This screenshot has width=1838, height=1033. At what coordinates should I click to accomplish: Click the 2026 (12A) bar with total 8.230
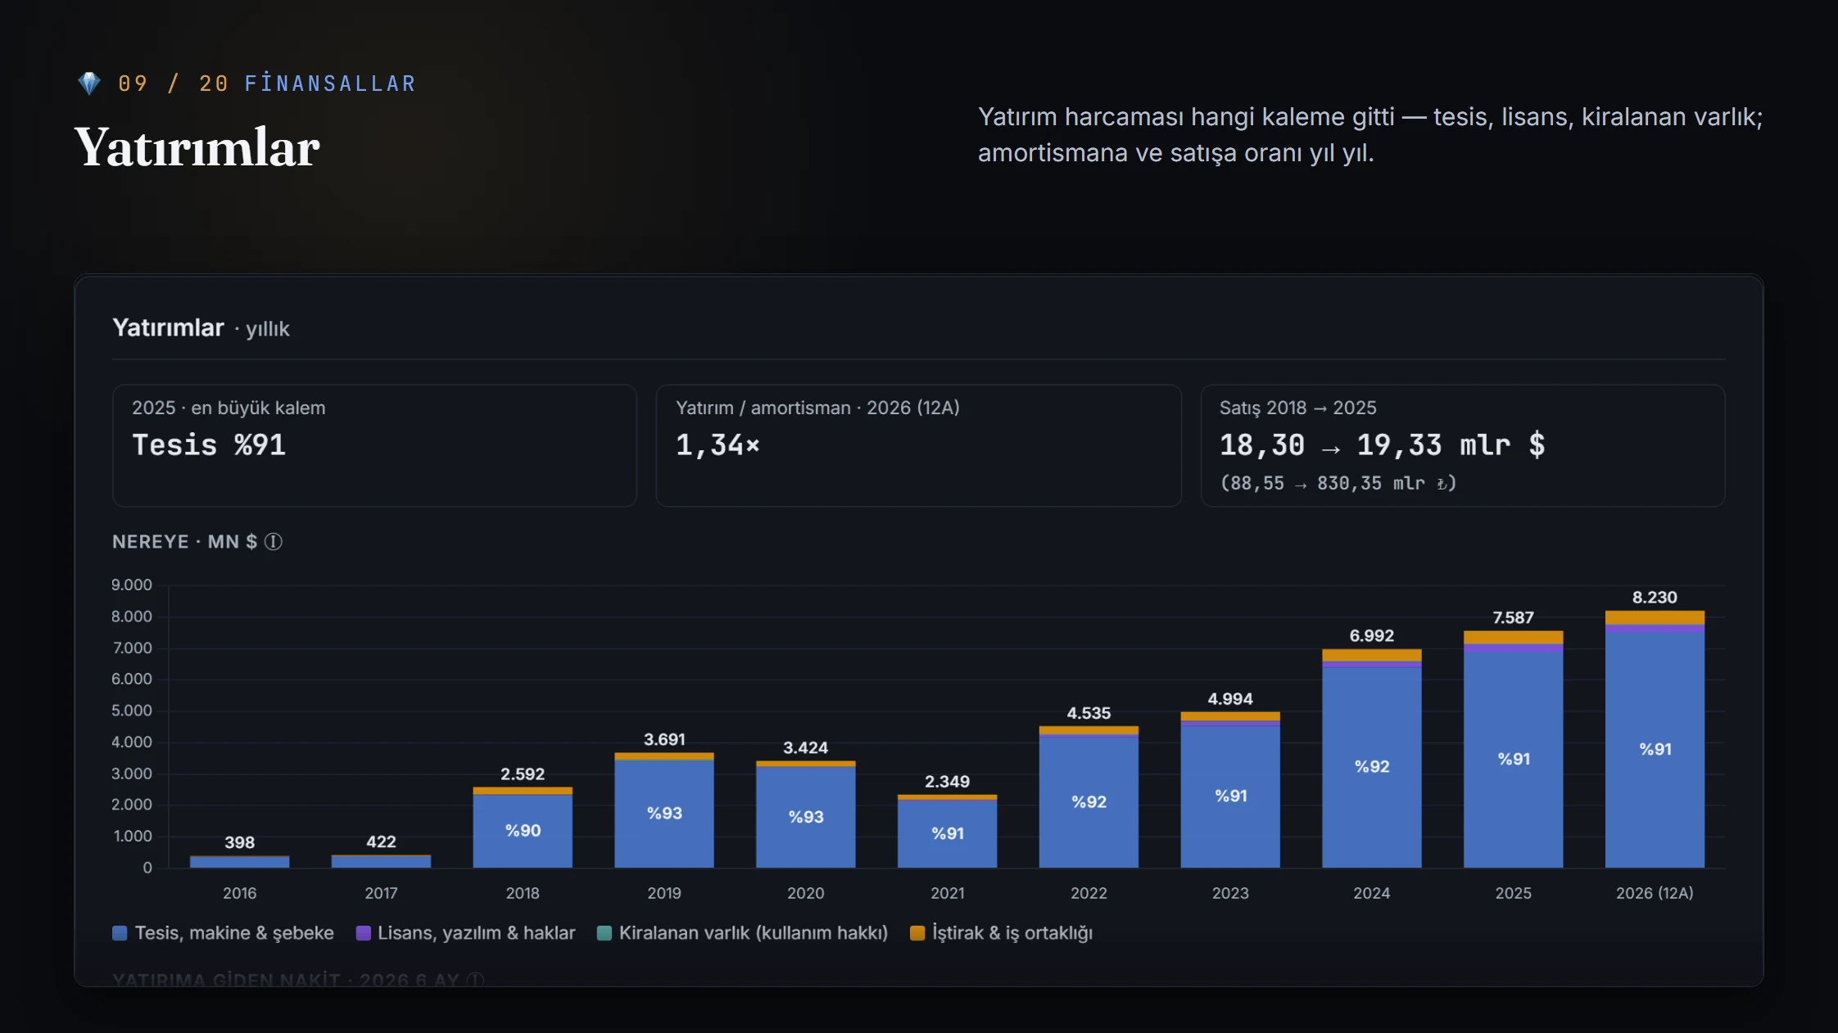click(x=1655, y=739)
